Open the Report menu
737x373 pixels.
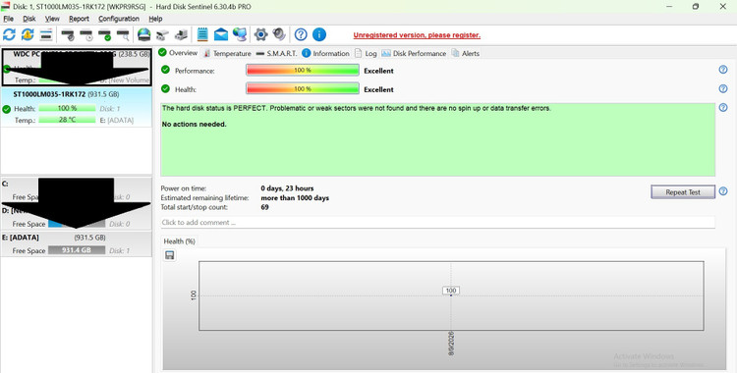pyautogui.click(x=79, y=19)
